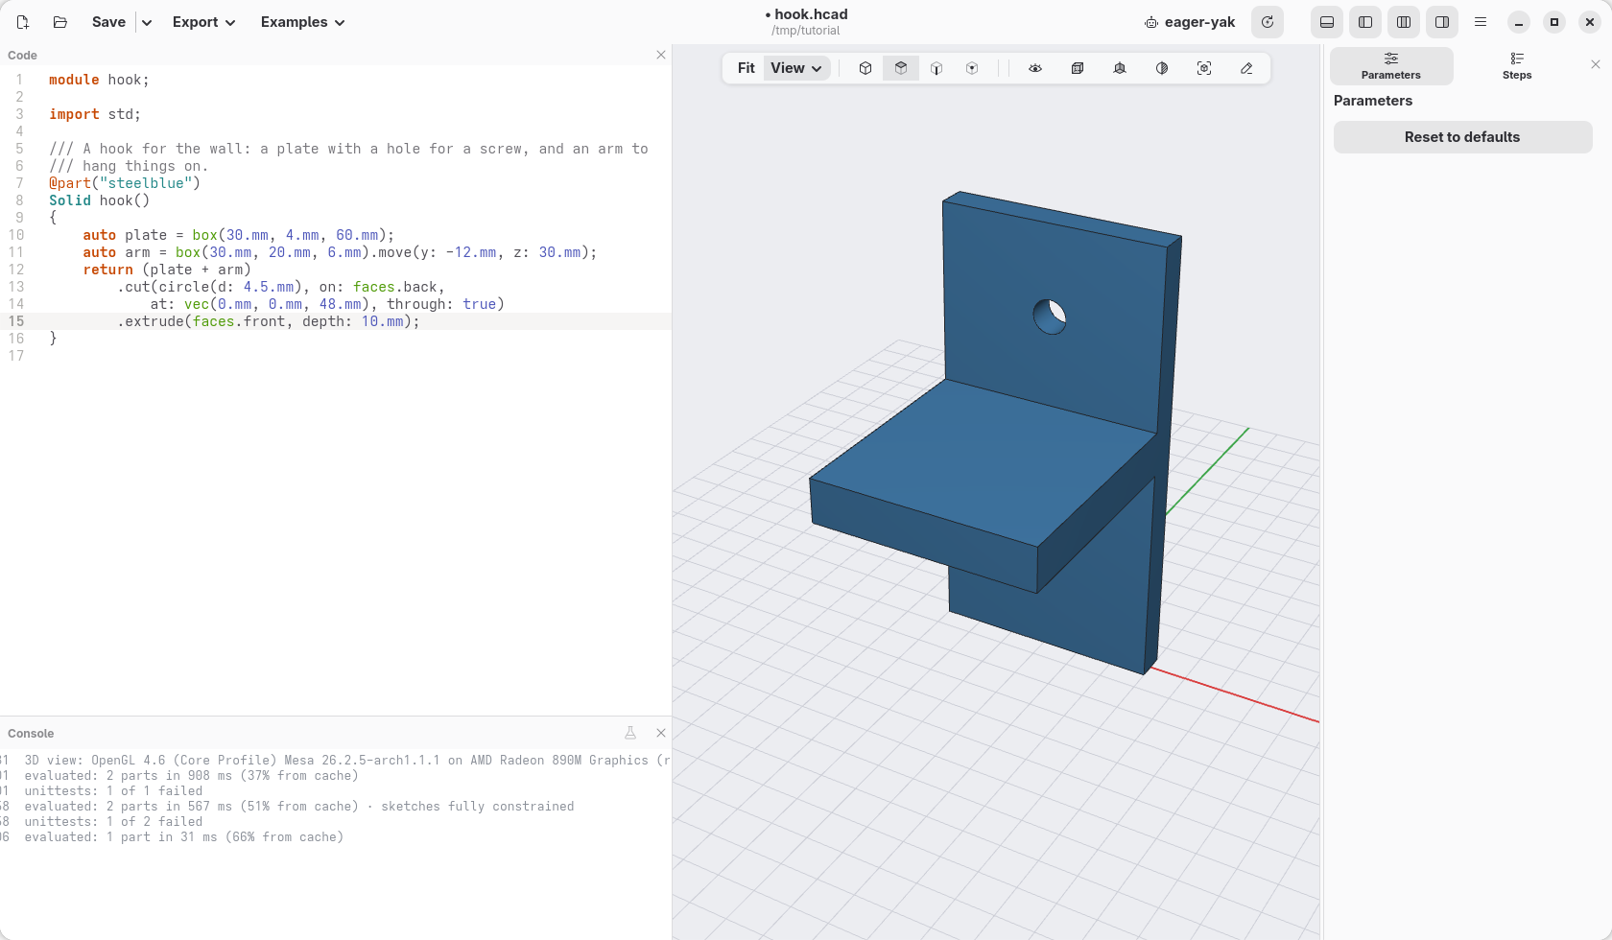This screenshot has width=1612, height=940.
Task: Click the focus-on-object frame icon
Action: point(1204,68)
